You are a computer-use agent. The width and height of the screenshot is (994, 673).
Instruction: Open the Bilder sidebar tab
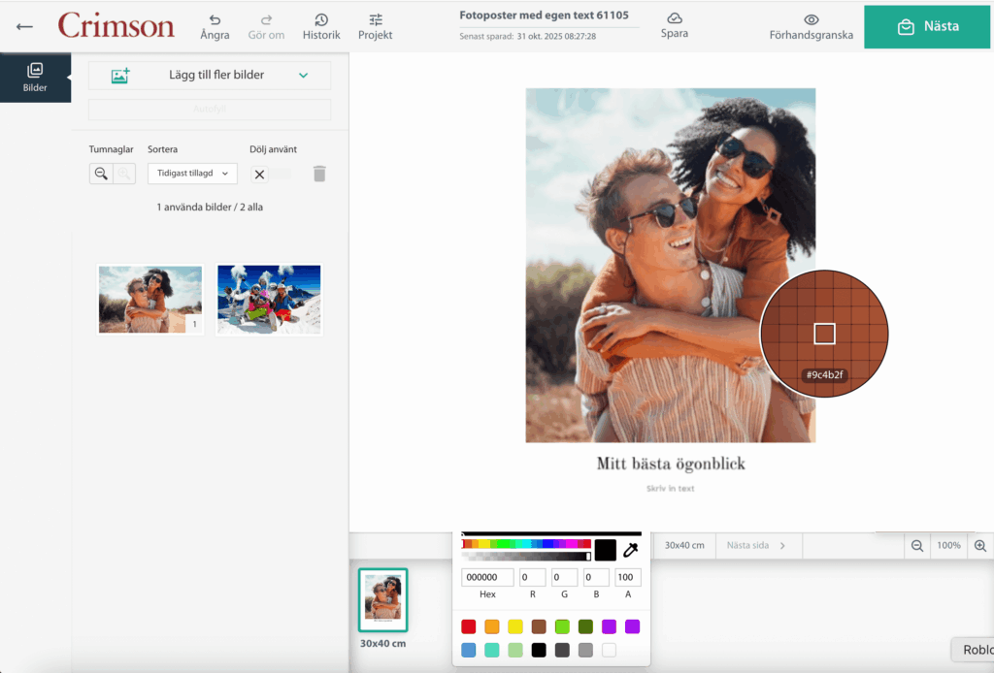35,78
